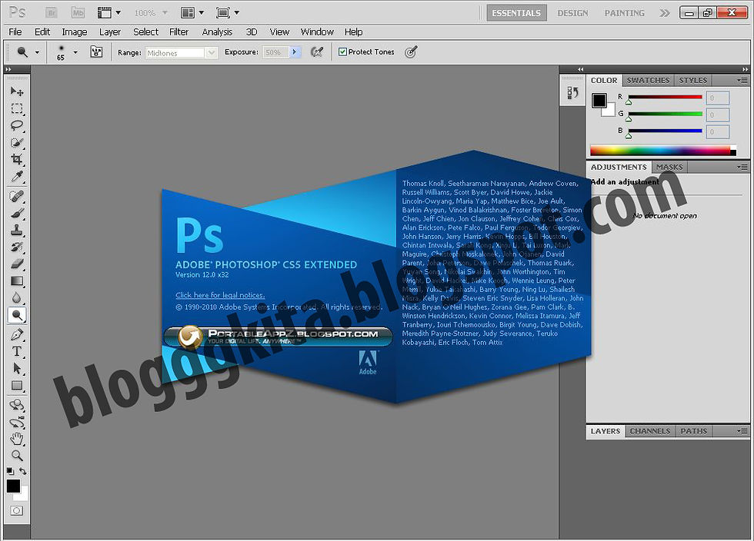This screenshot has height=541, width=754.
Task: Expand the collapsed toolbox double-arrow
Action: coord(8,70)
